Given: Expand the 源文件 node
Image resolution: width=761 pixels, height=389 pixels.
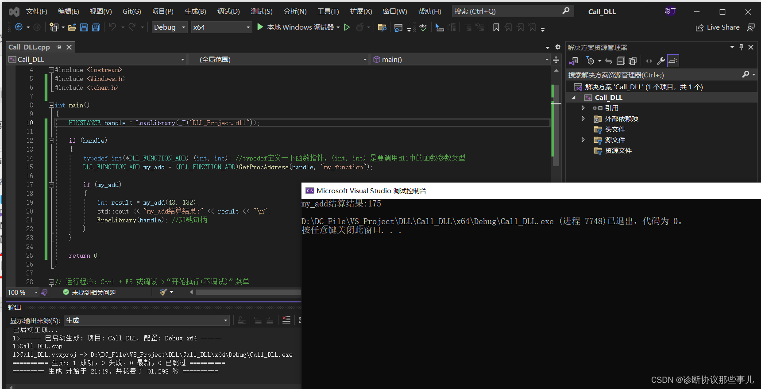Looking at the screenshot, I should click(x=583, y=140).
